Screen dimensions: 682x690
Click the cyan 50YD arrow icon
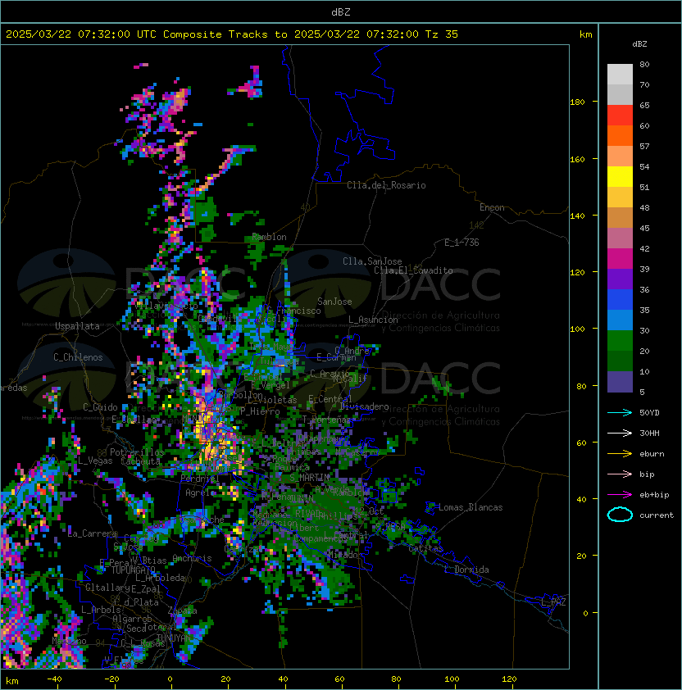(620, 412)
